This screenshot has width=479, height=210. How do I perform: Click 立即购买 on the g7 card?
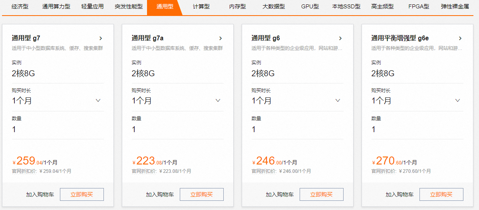coord(82,194)
